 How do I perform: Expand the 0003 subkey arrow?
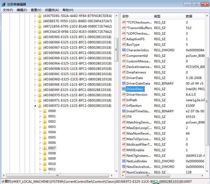tap(40, 127)
